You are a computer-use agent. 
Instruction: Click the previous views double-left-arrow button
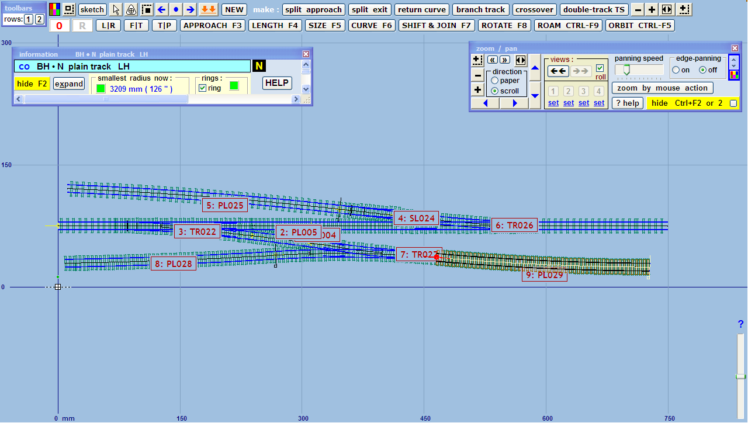557,71
